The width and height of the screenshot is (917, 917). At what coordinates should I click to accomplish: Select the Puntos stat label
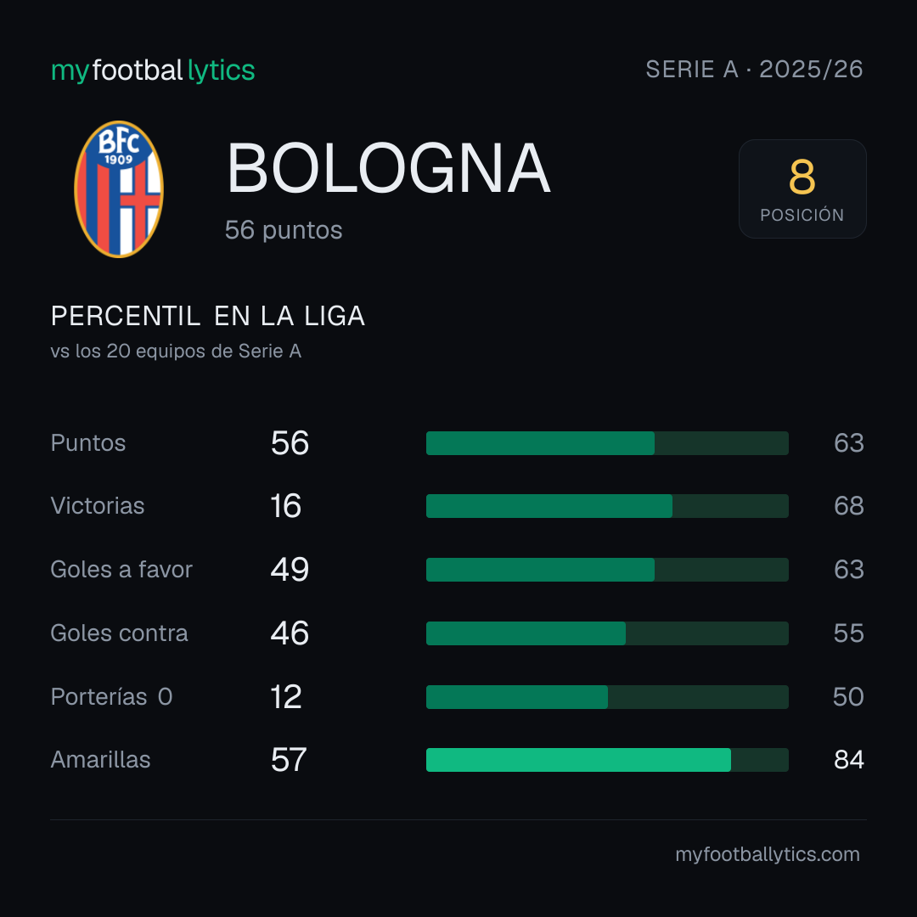(88, 442)
